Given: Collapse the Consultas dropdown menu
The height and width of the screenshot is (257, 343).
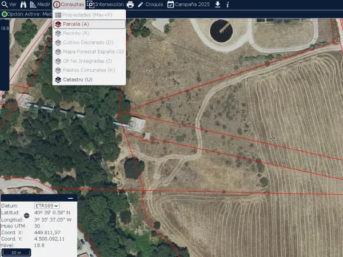Looking at the screenshot, I should 69,5.
